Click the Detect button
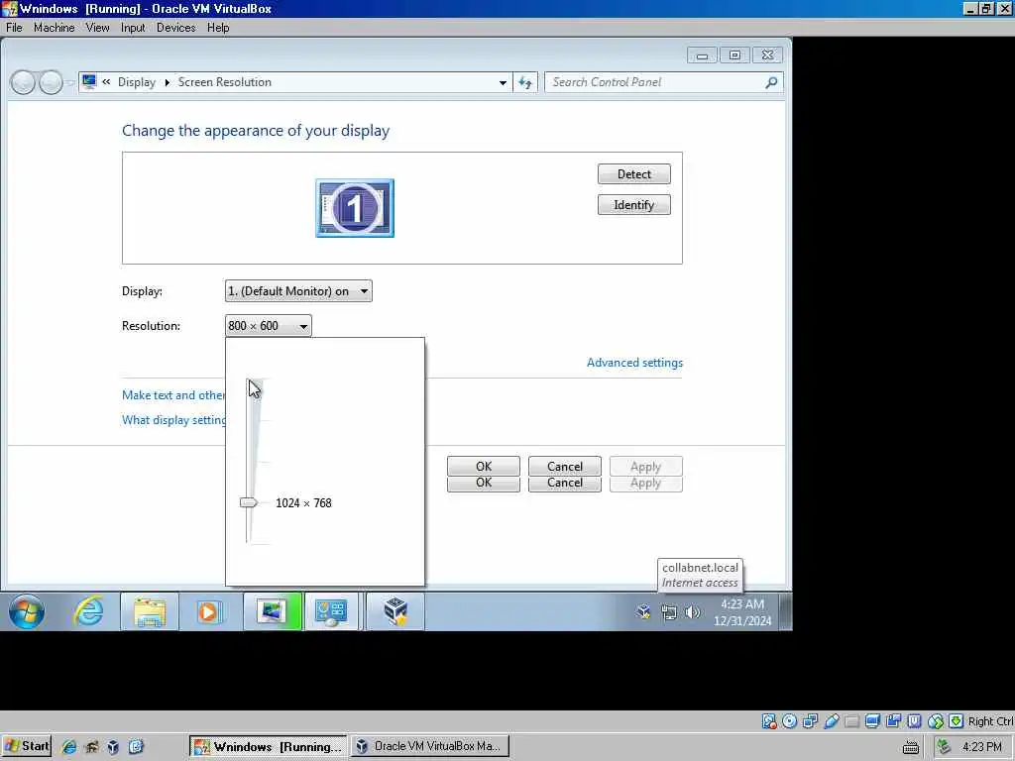 click(633, 174)
